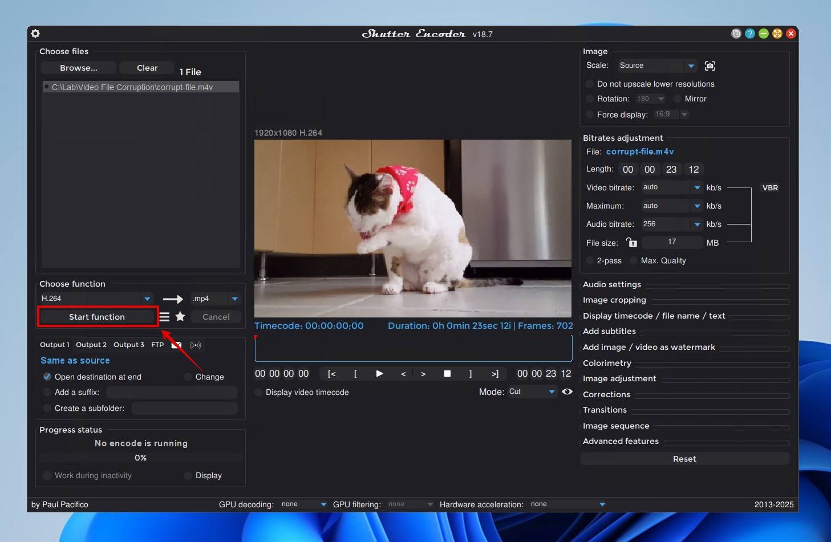The width and height of the screenshot is (831, 542).
Task: Click the File size MB field
Action: 672,242
